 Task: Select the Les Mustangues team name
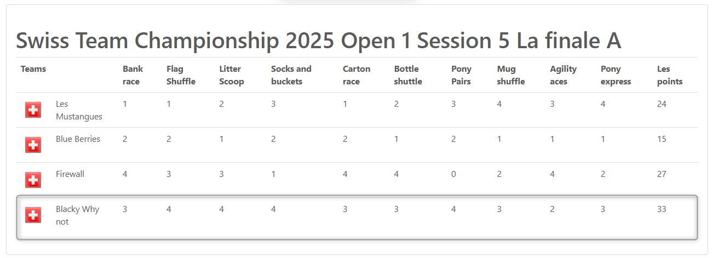coord(79,110)
